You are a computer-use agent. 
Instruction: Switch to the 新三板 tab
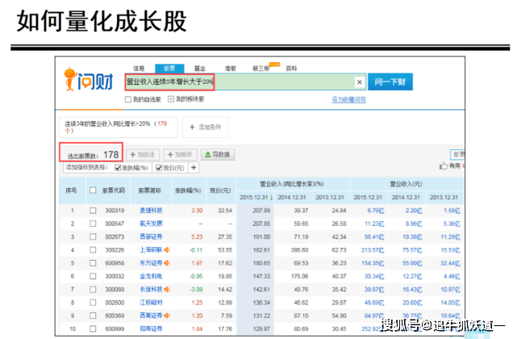click(261, 69)
